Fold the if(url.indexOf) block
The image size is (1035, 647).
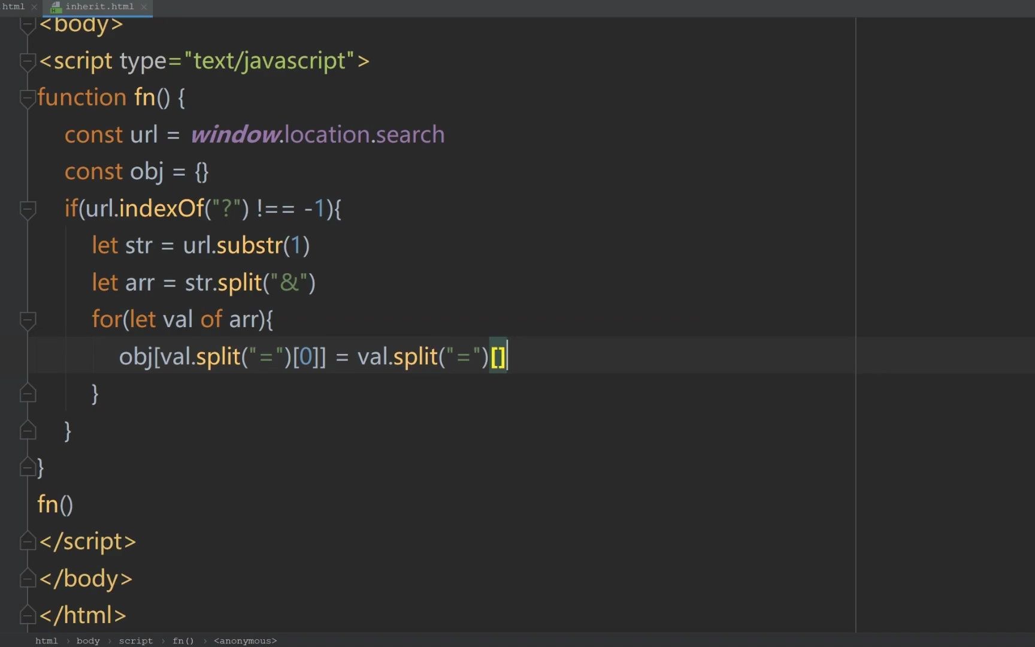click(x=27, y=209)
